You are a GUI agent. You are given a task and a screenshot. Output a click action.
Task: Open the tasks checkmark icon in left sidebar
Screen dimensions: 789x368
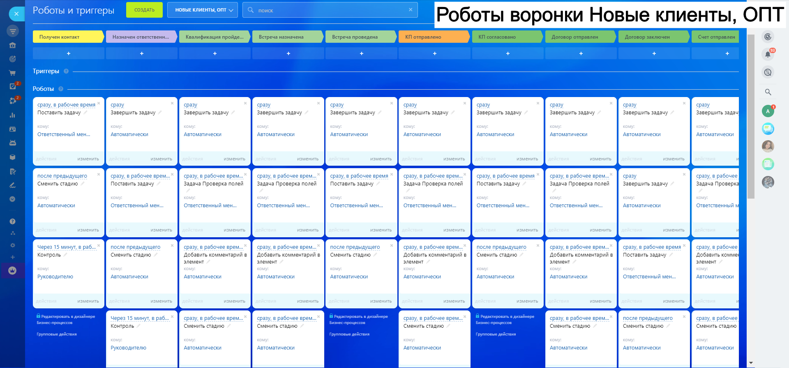pos(12,86)
